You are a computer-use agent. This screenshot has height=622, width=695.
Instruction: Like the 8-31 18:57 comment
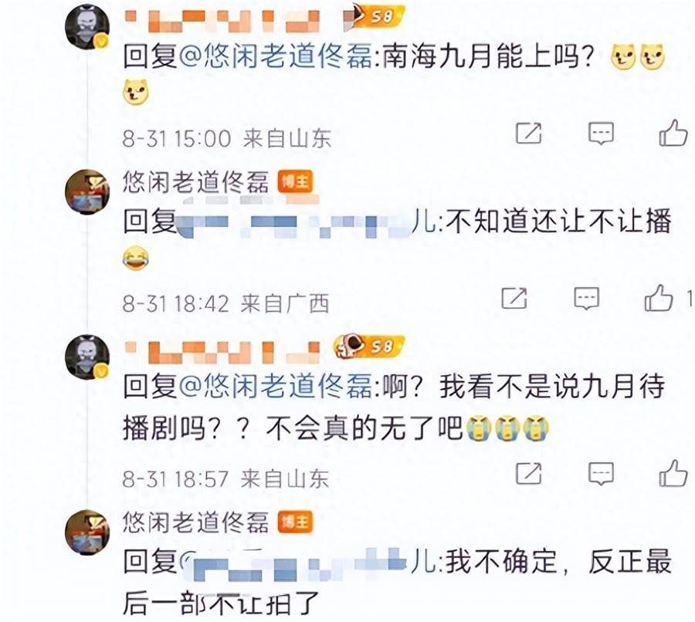click(x=673, y=473)
